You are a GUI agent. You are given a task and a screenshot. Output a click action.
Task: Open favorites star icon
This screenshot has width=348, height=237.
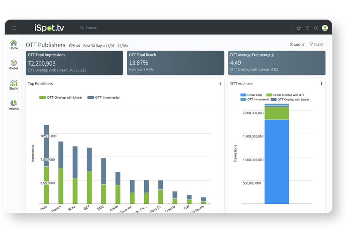point(299,28)
